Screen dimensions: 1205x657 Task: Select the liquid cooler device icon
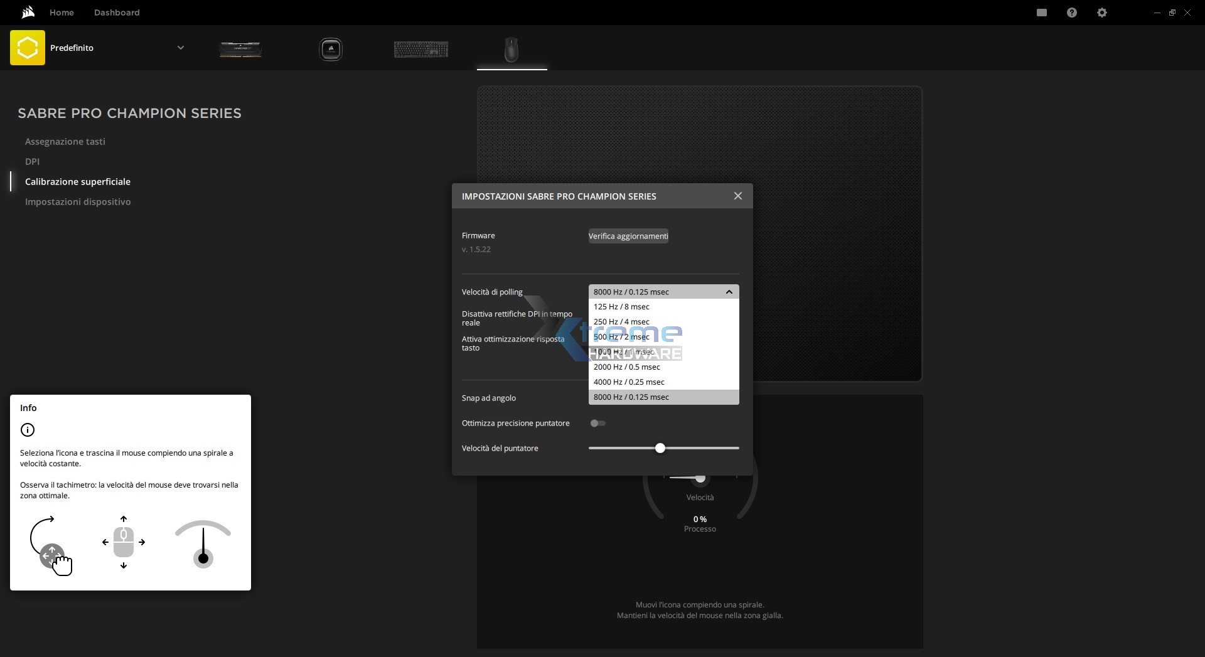331,49
